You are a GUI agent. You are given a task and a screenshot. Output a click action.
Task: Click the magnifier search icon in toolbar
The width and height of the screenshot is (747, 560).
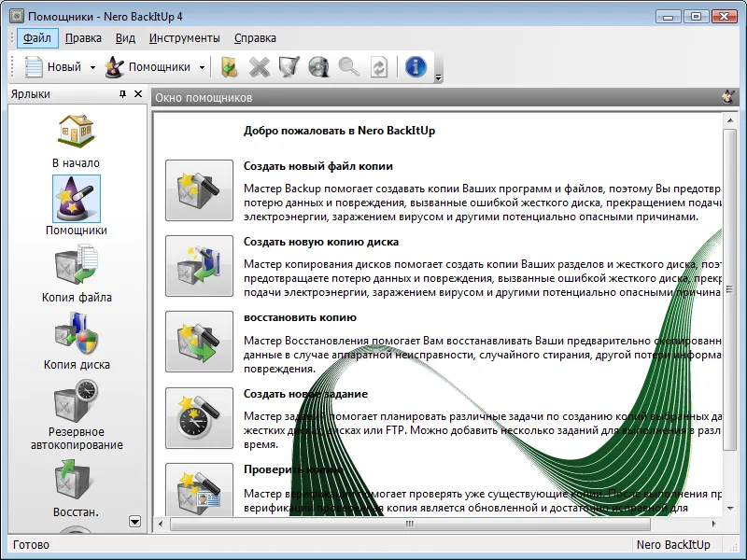click(348, 66)
